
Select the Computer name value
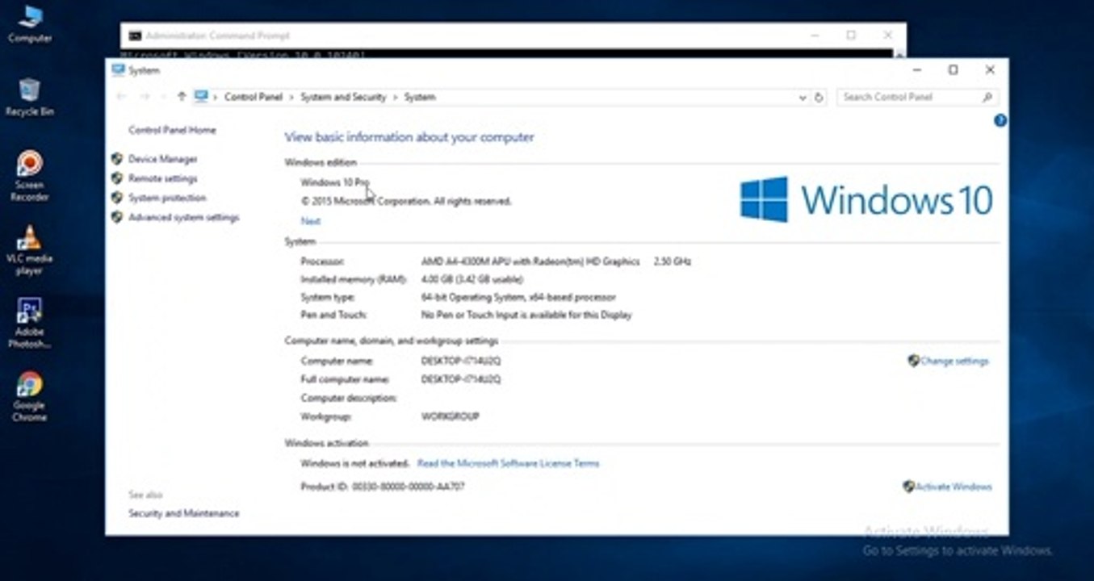coord(461,361)
